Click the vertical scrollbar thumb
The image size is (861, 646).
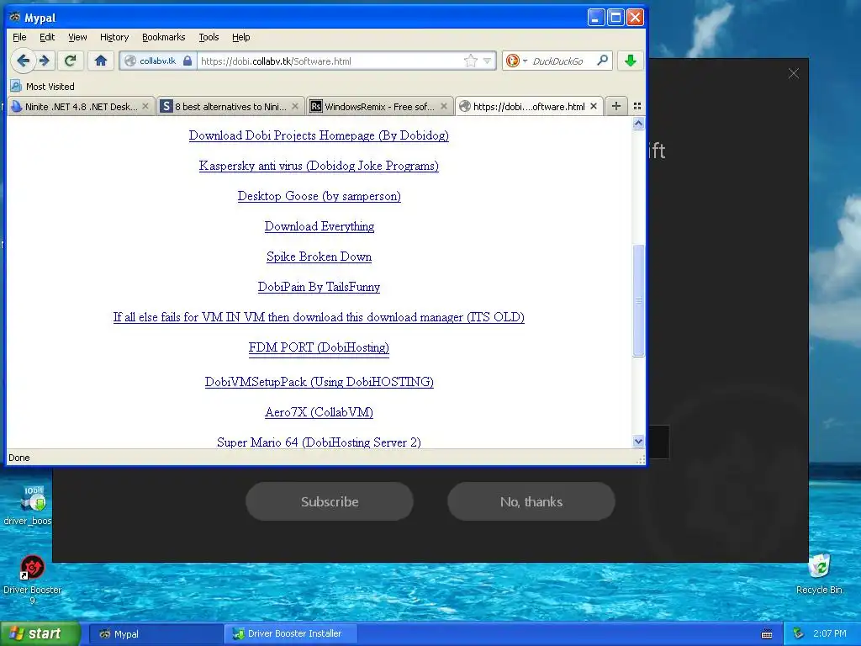[638, 300]
